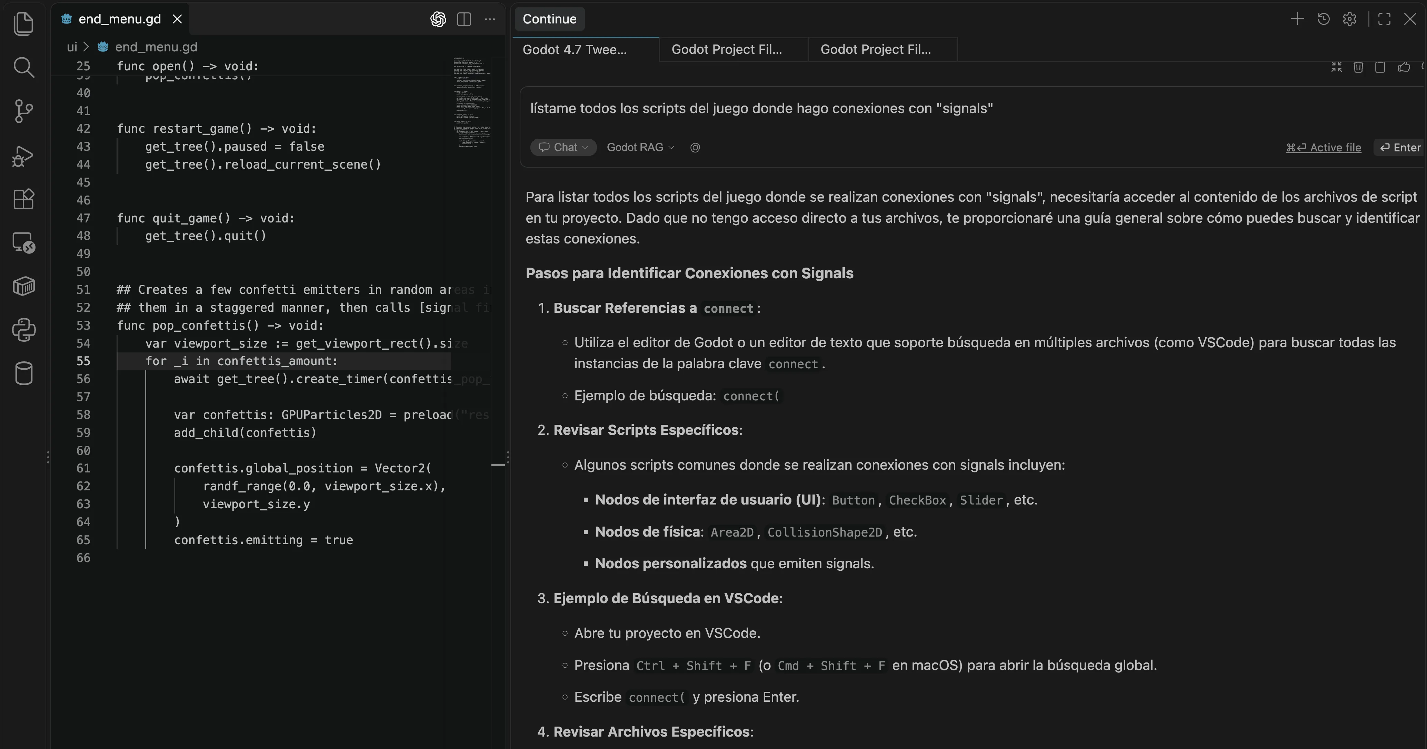The width and height of the screenshot is (1427, 749).
Task: Select the Continue panel title tab
Action: (550, 19)
